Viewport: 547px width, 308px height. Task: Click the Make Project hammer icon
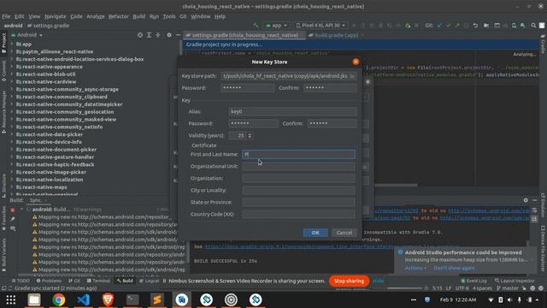click(256, 26)
